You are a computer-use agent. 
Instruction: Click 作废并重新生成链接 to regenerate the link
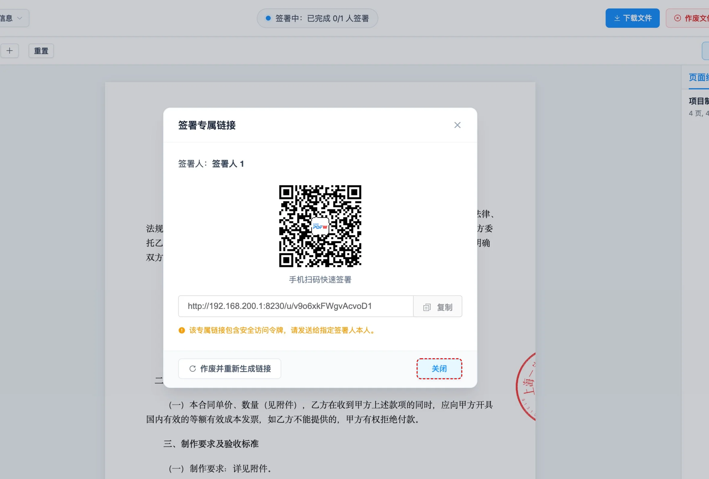coord(229,369)
